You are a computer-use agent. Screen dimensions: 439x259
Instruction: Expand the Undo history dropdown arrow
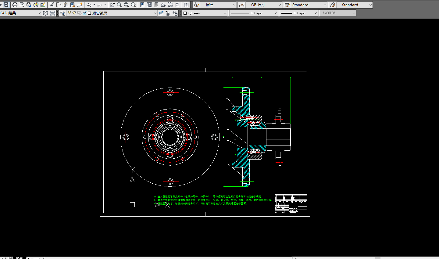click(x=94, y=5)
